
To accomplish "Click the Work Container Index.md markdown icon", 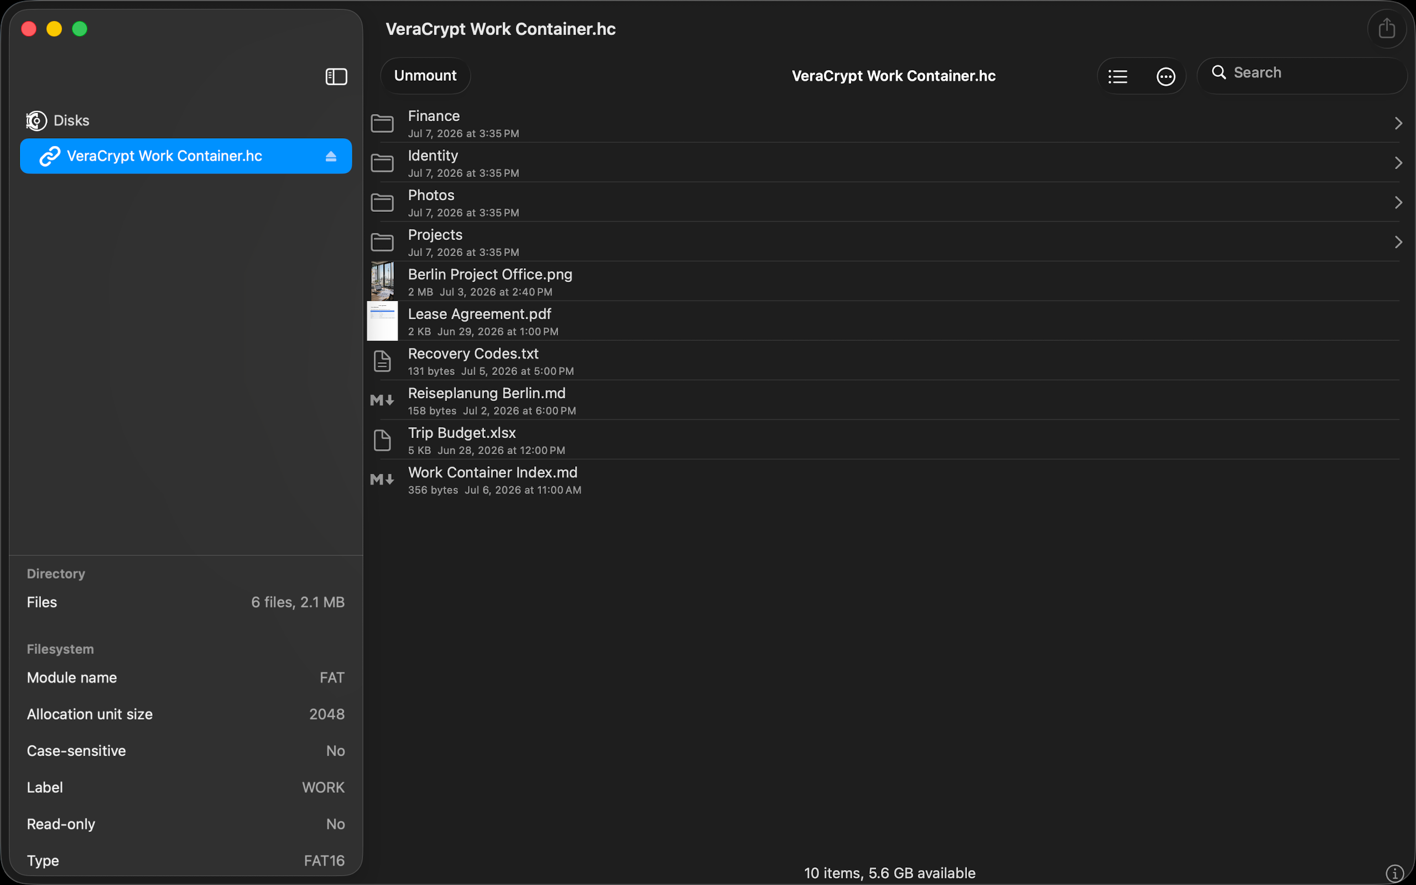I will pyautogui.click(x=382, y=480).
